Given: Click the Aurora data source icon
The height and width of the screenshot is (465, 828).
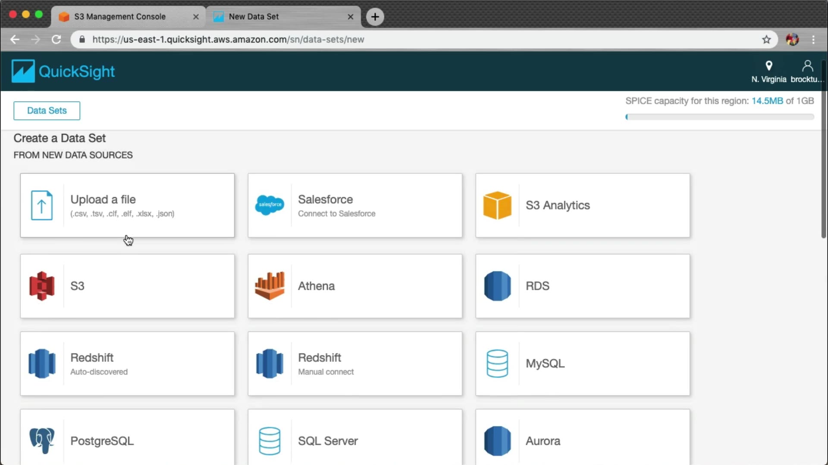Looking at the screenshot, I should click(x=497, y=440).
